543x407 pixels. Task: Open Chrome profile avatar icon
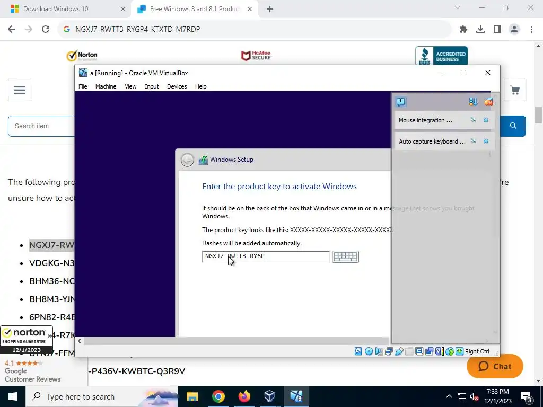514,29
